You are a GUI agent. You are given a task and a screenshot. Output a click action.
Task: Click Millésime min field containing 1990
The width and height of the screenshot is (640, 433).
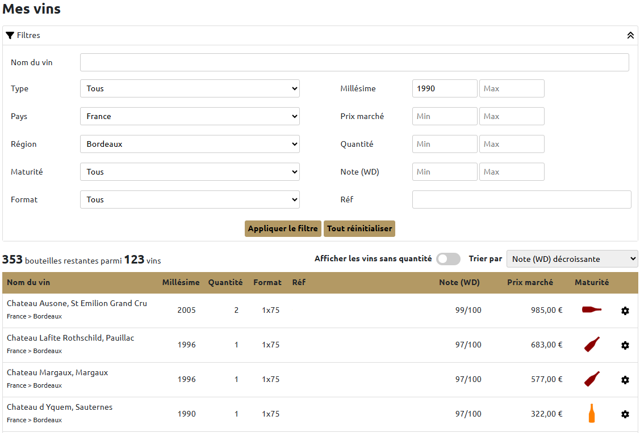click(445, 88)
